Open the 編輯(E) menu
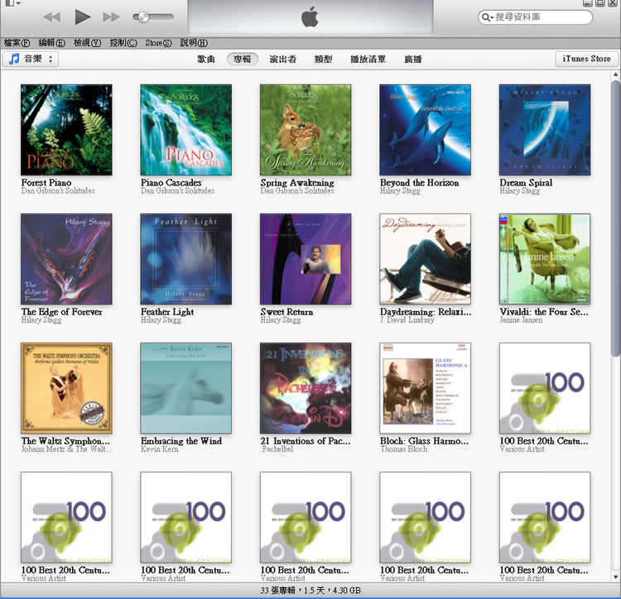The width and height of the screenshot is (621, 599). click(52, 43)
